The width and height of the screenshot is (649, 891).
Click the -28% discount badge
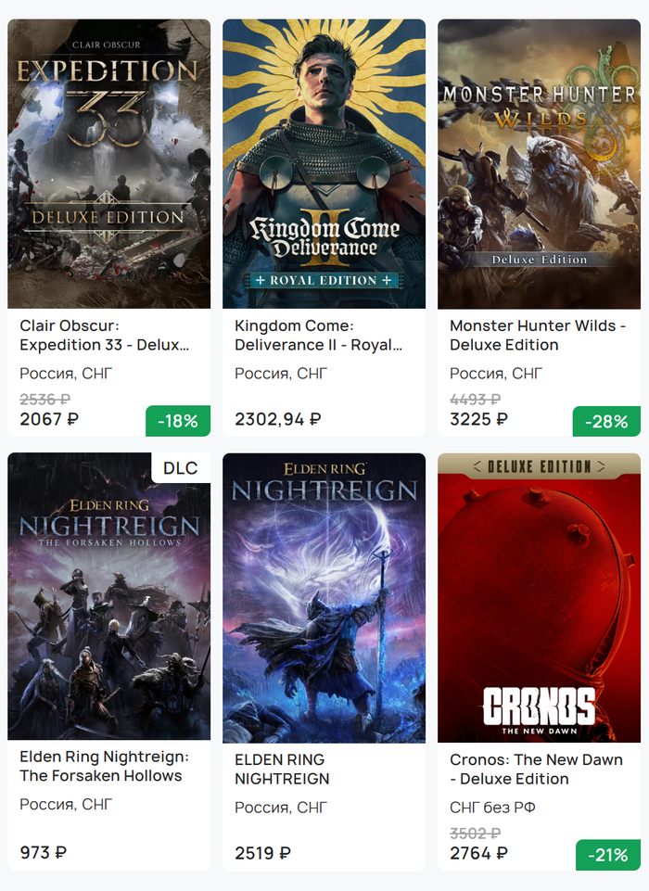click(x=608, y=421)
